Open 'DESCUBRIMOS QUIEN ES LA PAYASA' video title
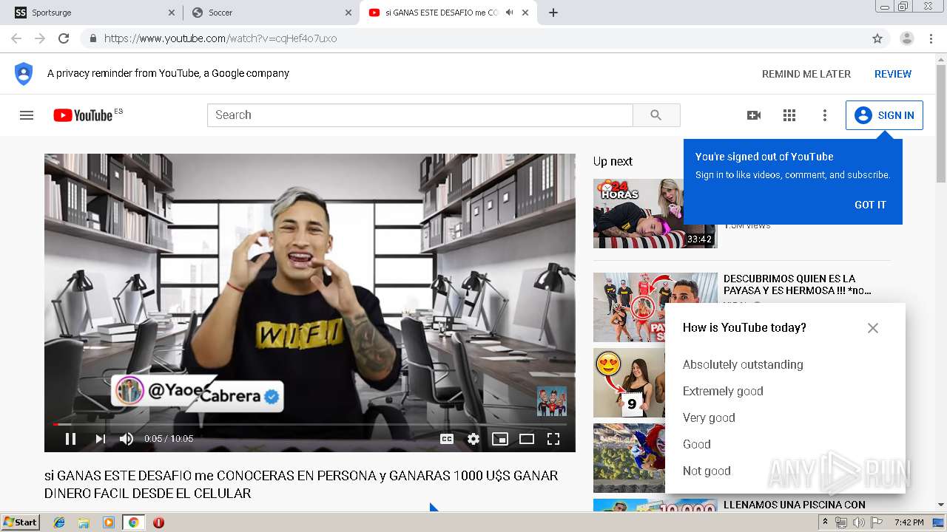947x532 pixels. (x=798, y=284)
